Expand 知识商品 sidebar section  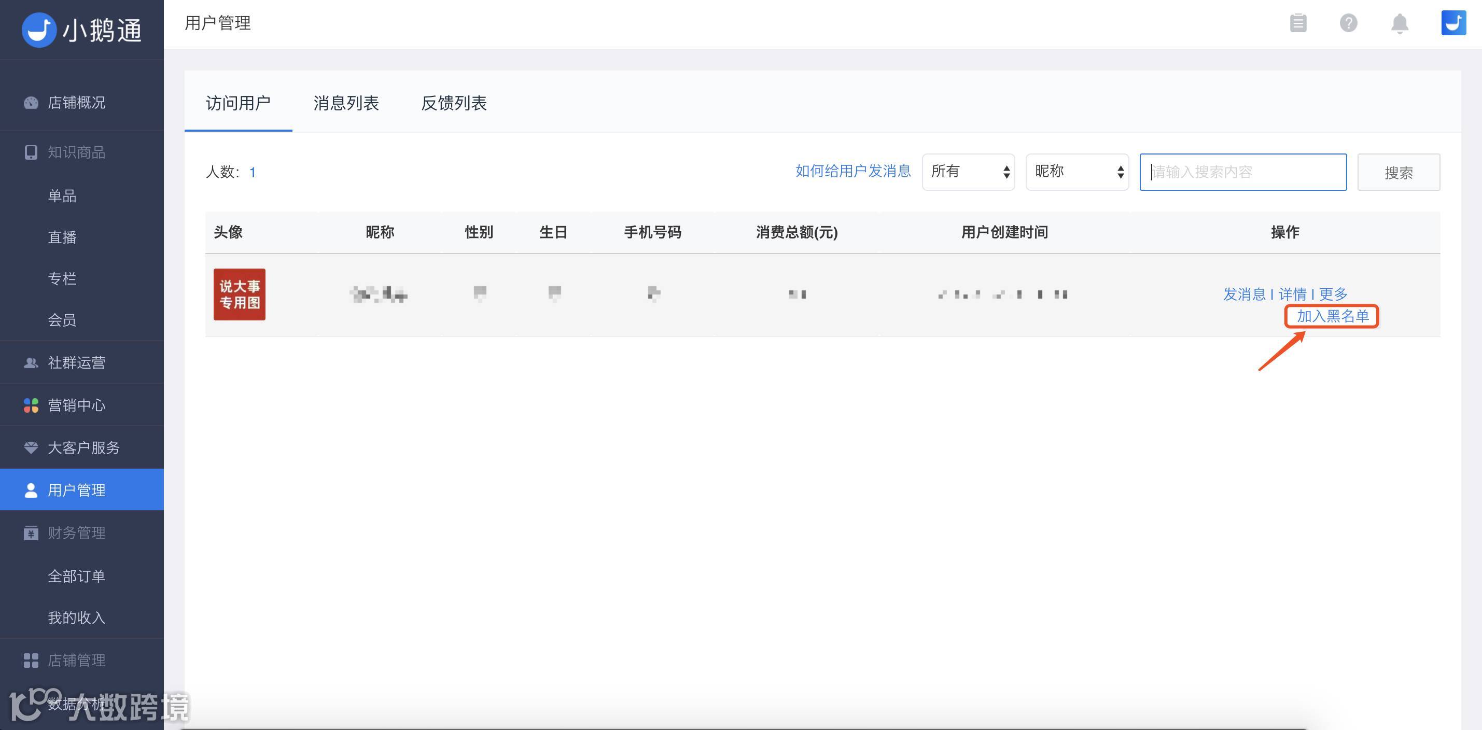point(76,152)
